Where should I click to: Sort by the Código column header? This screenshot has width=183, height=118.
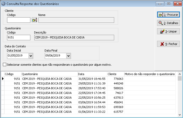13,74
